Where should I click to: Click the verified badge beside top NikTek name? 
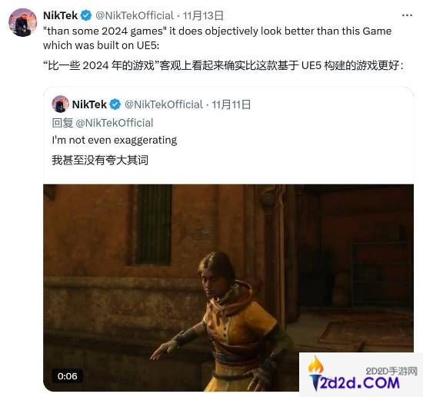click(x=86, y=15)
